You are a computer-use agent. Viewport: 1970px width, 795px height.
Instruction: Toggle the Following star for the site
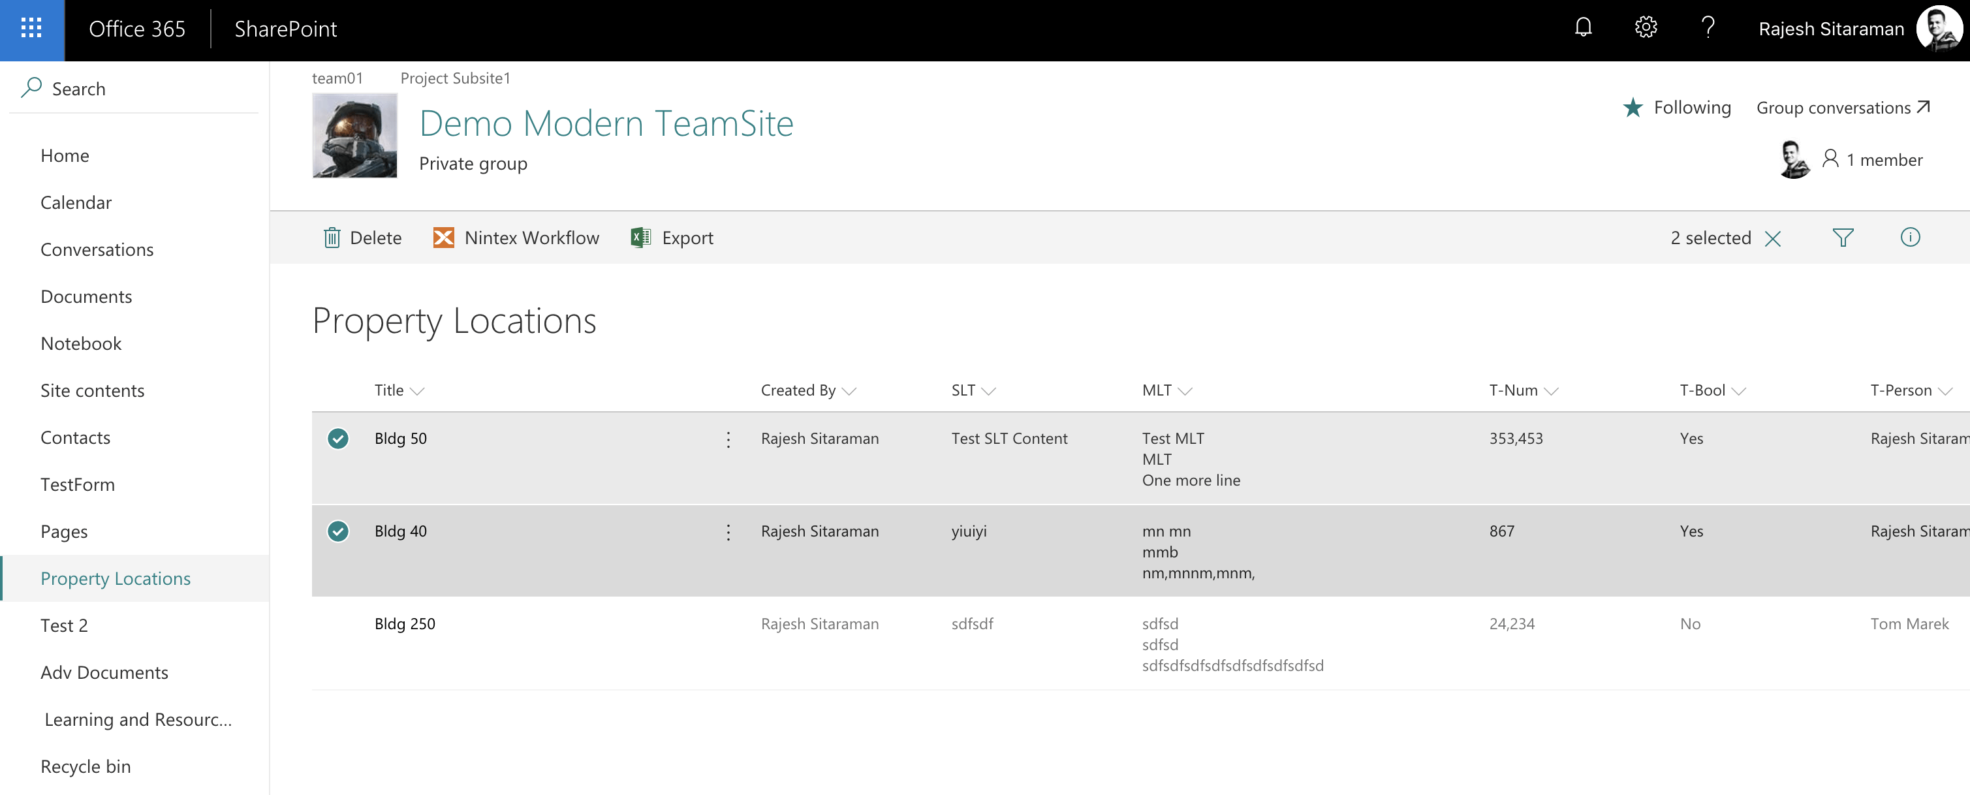1632,108
